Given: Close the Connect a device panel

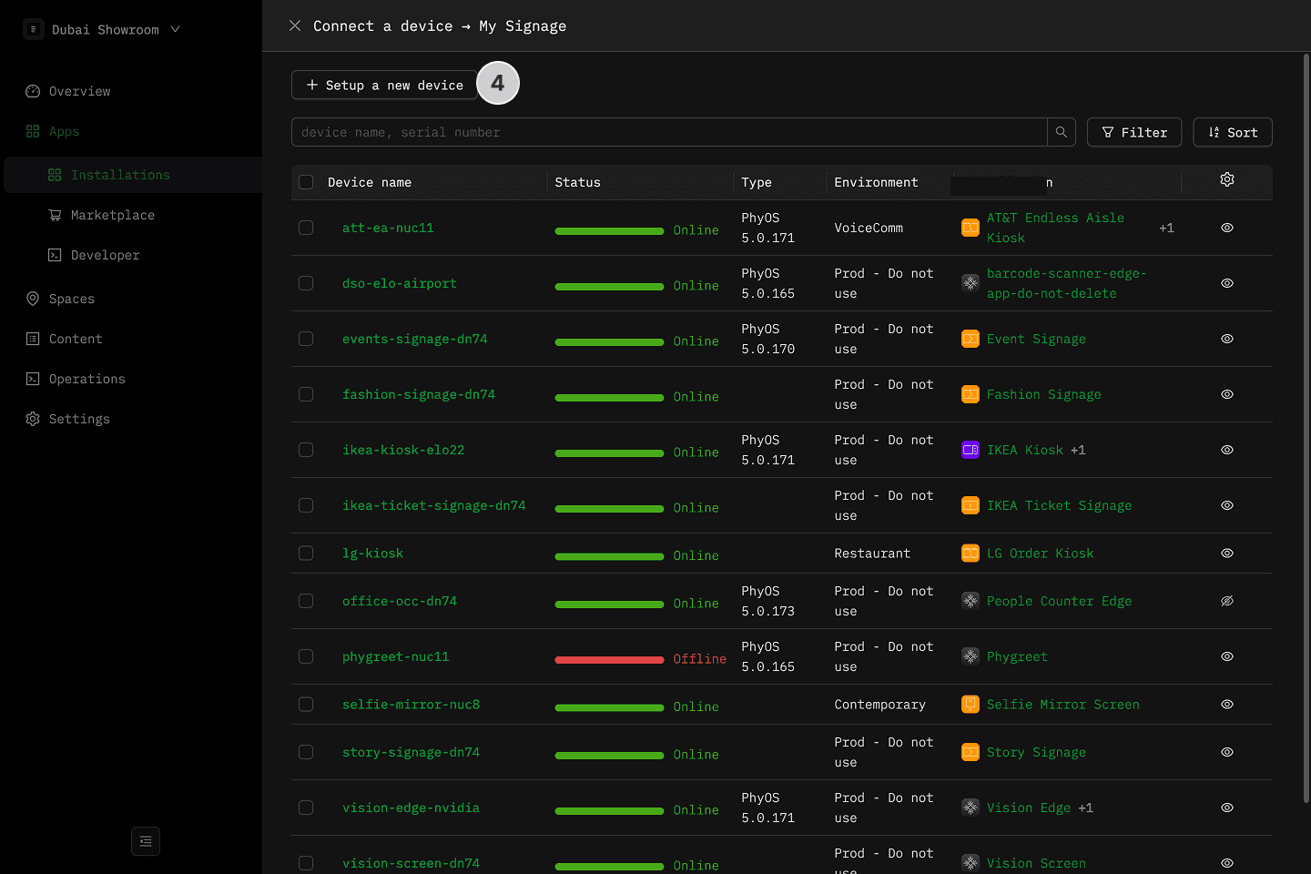Looking at the screenshot, I should click(295, 25).
